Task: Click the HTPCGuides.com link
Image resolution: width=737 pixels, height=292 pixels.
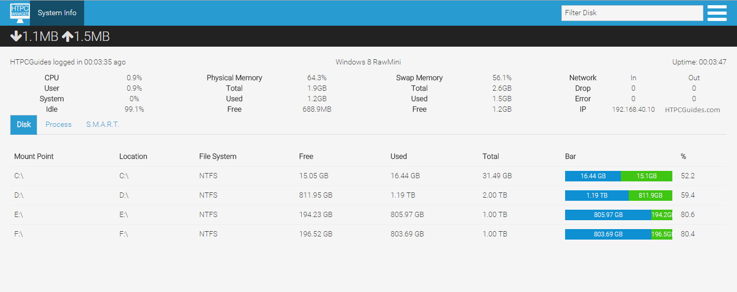Action: pos(692,110)
